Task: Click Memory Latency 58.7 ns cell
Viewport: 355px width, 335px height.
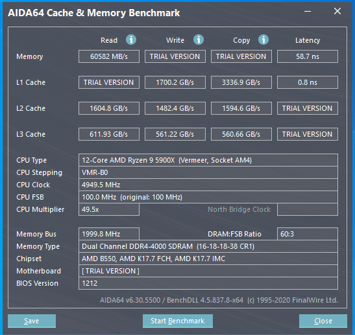Action: [x=308, y=56]
